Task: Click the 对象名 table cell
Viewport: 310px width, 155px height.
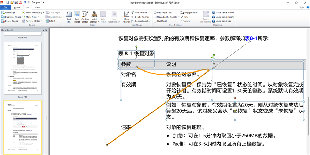Action: click(x=129, y=75)
